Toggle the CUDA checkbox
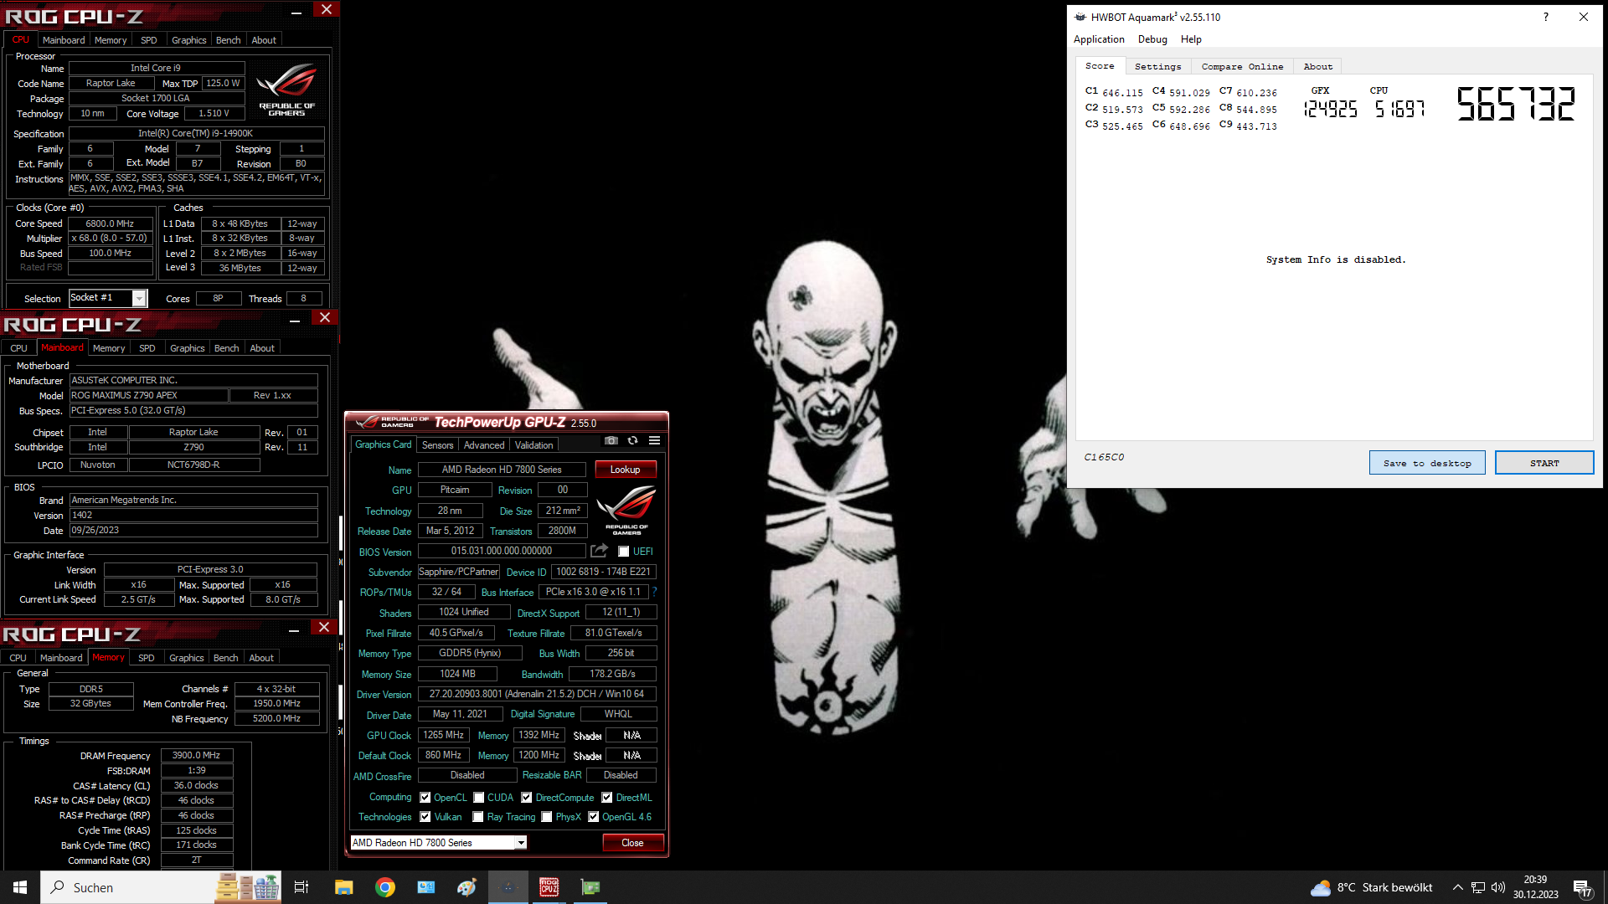The image size is (1608, 904). point(479,798)
